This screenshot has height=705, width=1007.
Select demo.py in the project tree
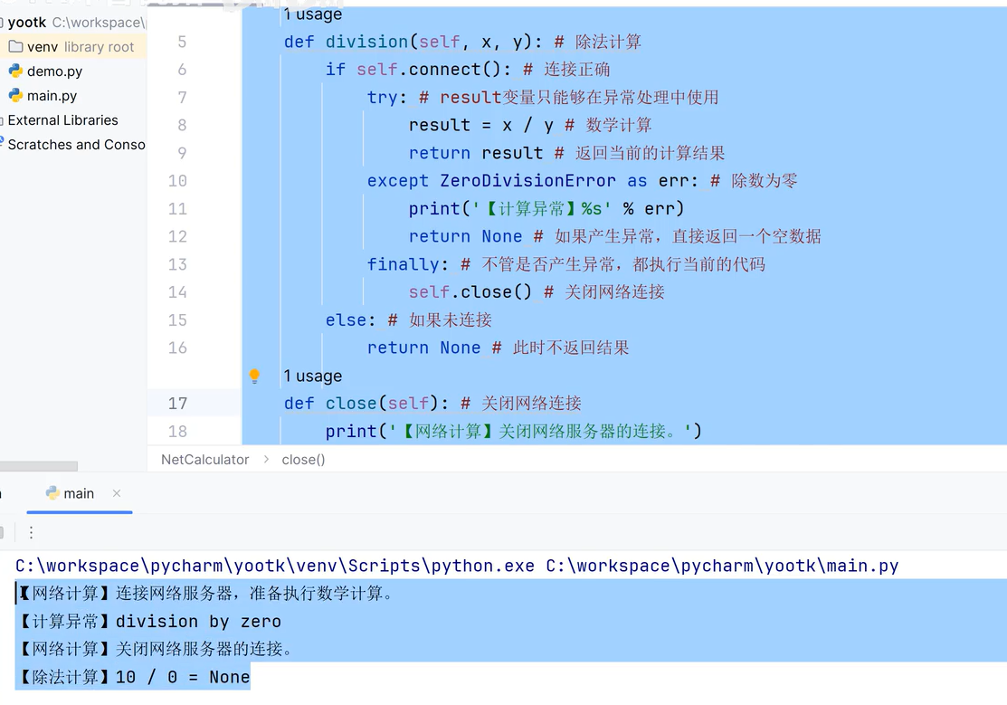tap(52, 70)
